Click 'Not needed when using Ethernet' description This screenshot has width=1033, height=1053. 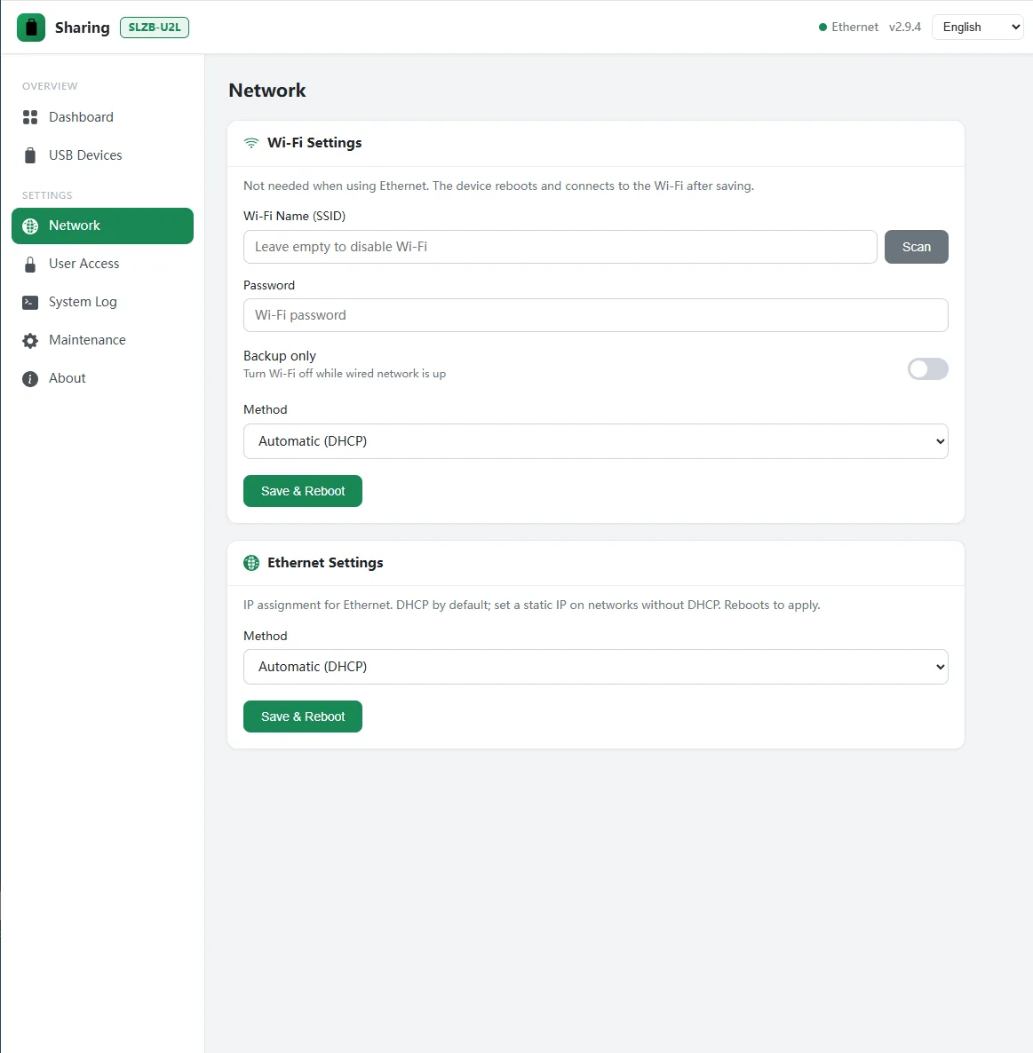pyautogui.click(x=498, y=186)
